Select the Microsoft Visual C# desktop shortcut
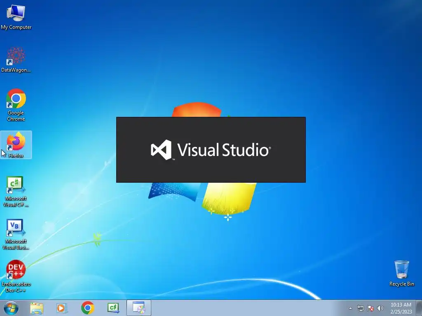The height and width of the screenshot is (316, 422). [16, 191]
